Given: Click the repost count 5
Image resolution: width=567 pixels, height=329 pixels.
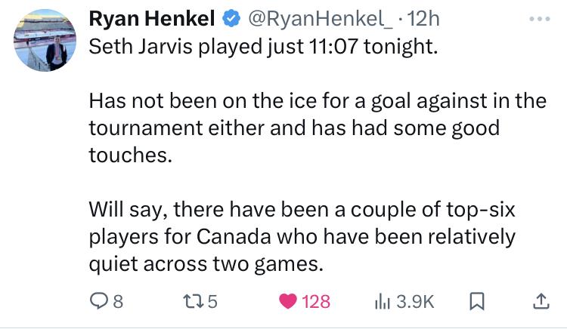Looking at the screenshot, I should pyautogui.click(x=212, y=301).
